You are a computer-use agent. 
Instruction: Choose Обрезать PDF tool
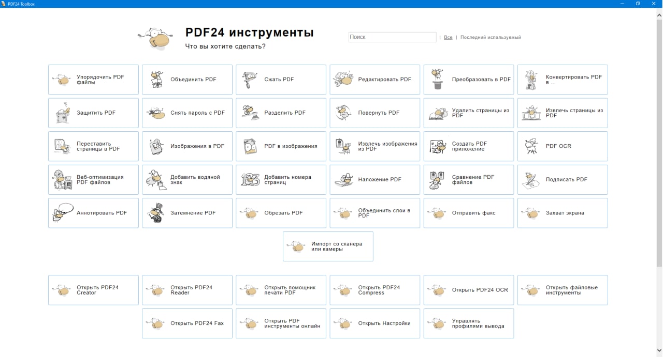281,213
